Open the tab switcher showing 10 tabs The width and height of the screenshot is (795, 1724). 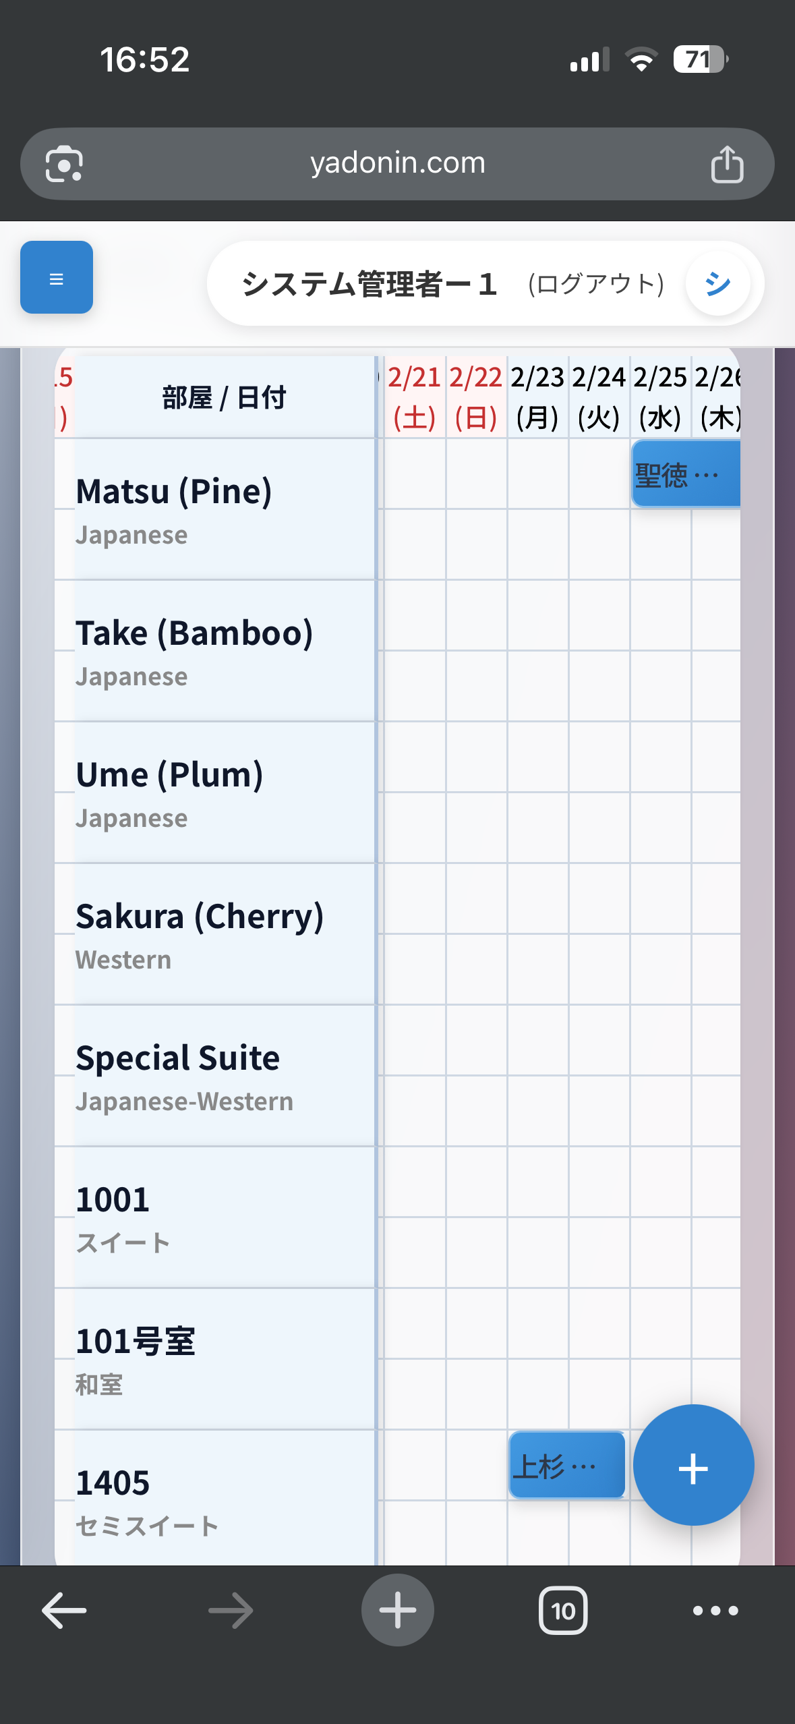coord(563,1611)
